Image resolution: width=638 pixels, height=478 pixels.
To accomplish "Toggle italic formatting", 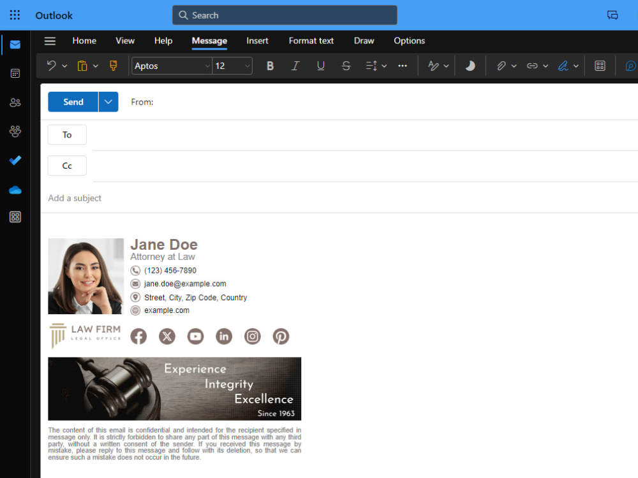I will coord(295,66).
